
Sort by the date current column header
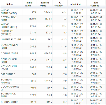click(96, 4)
